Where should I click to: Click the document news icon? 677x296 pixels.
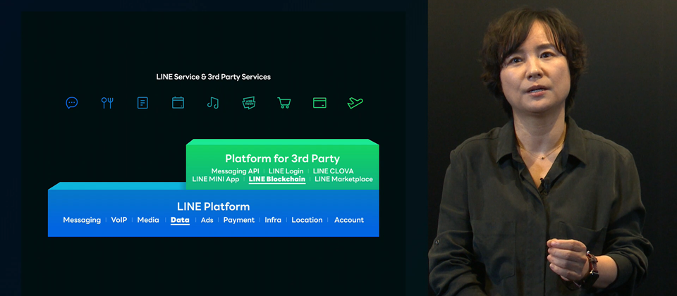pyautogui.click(x=142, y=103)
